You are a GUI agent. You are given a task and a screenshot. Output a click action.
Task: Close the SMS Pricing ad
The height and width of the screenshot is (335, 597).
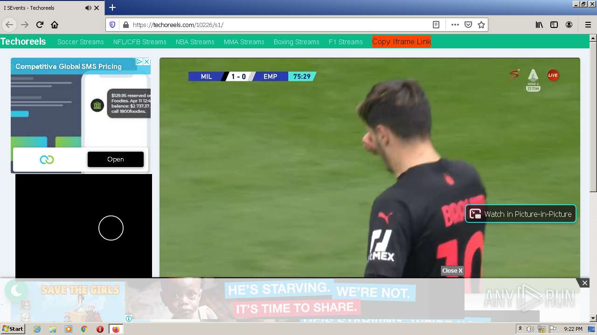[x=146, y=61]
